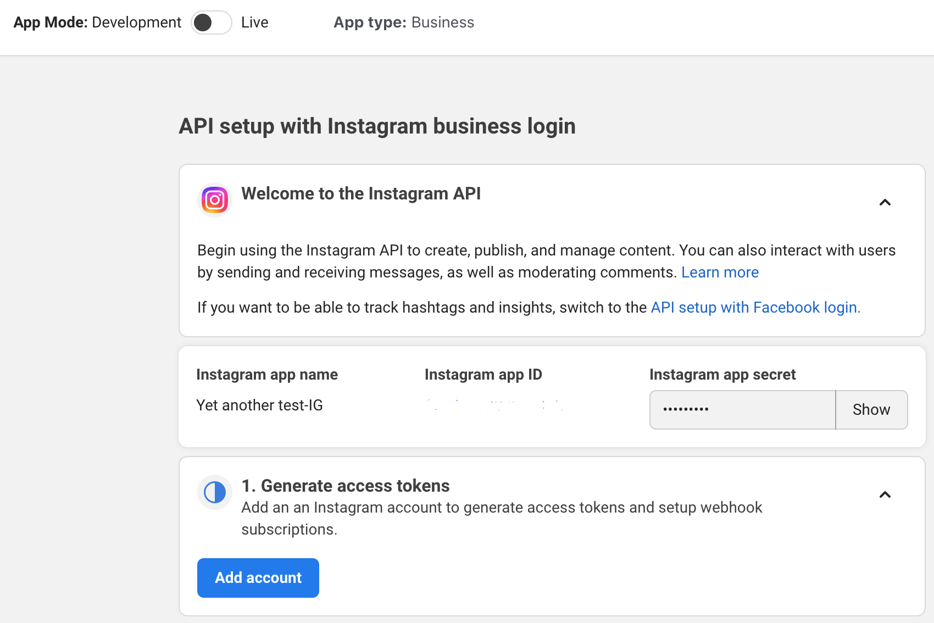Click the Live label beside the mode switch
This screenshot has width=934, height=623.
(x=254, y=23)
